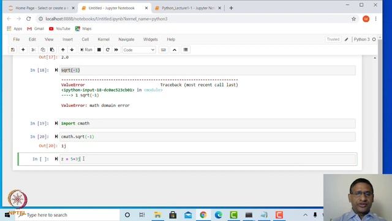Save the notebook with the disk icon
The height and width of the screenshot is (221, 392).
[13, 50]
